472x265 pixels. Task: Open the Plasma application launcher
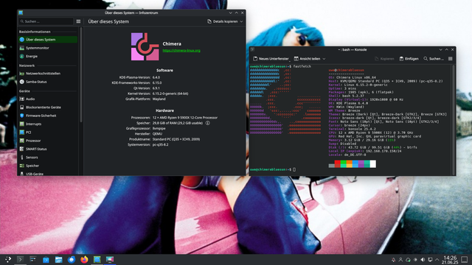click(8, 259)
